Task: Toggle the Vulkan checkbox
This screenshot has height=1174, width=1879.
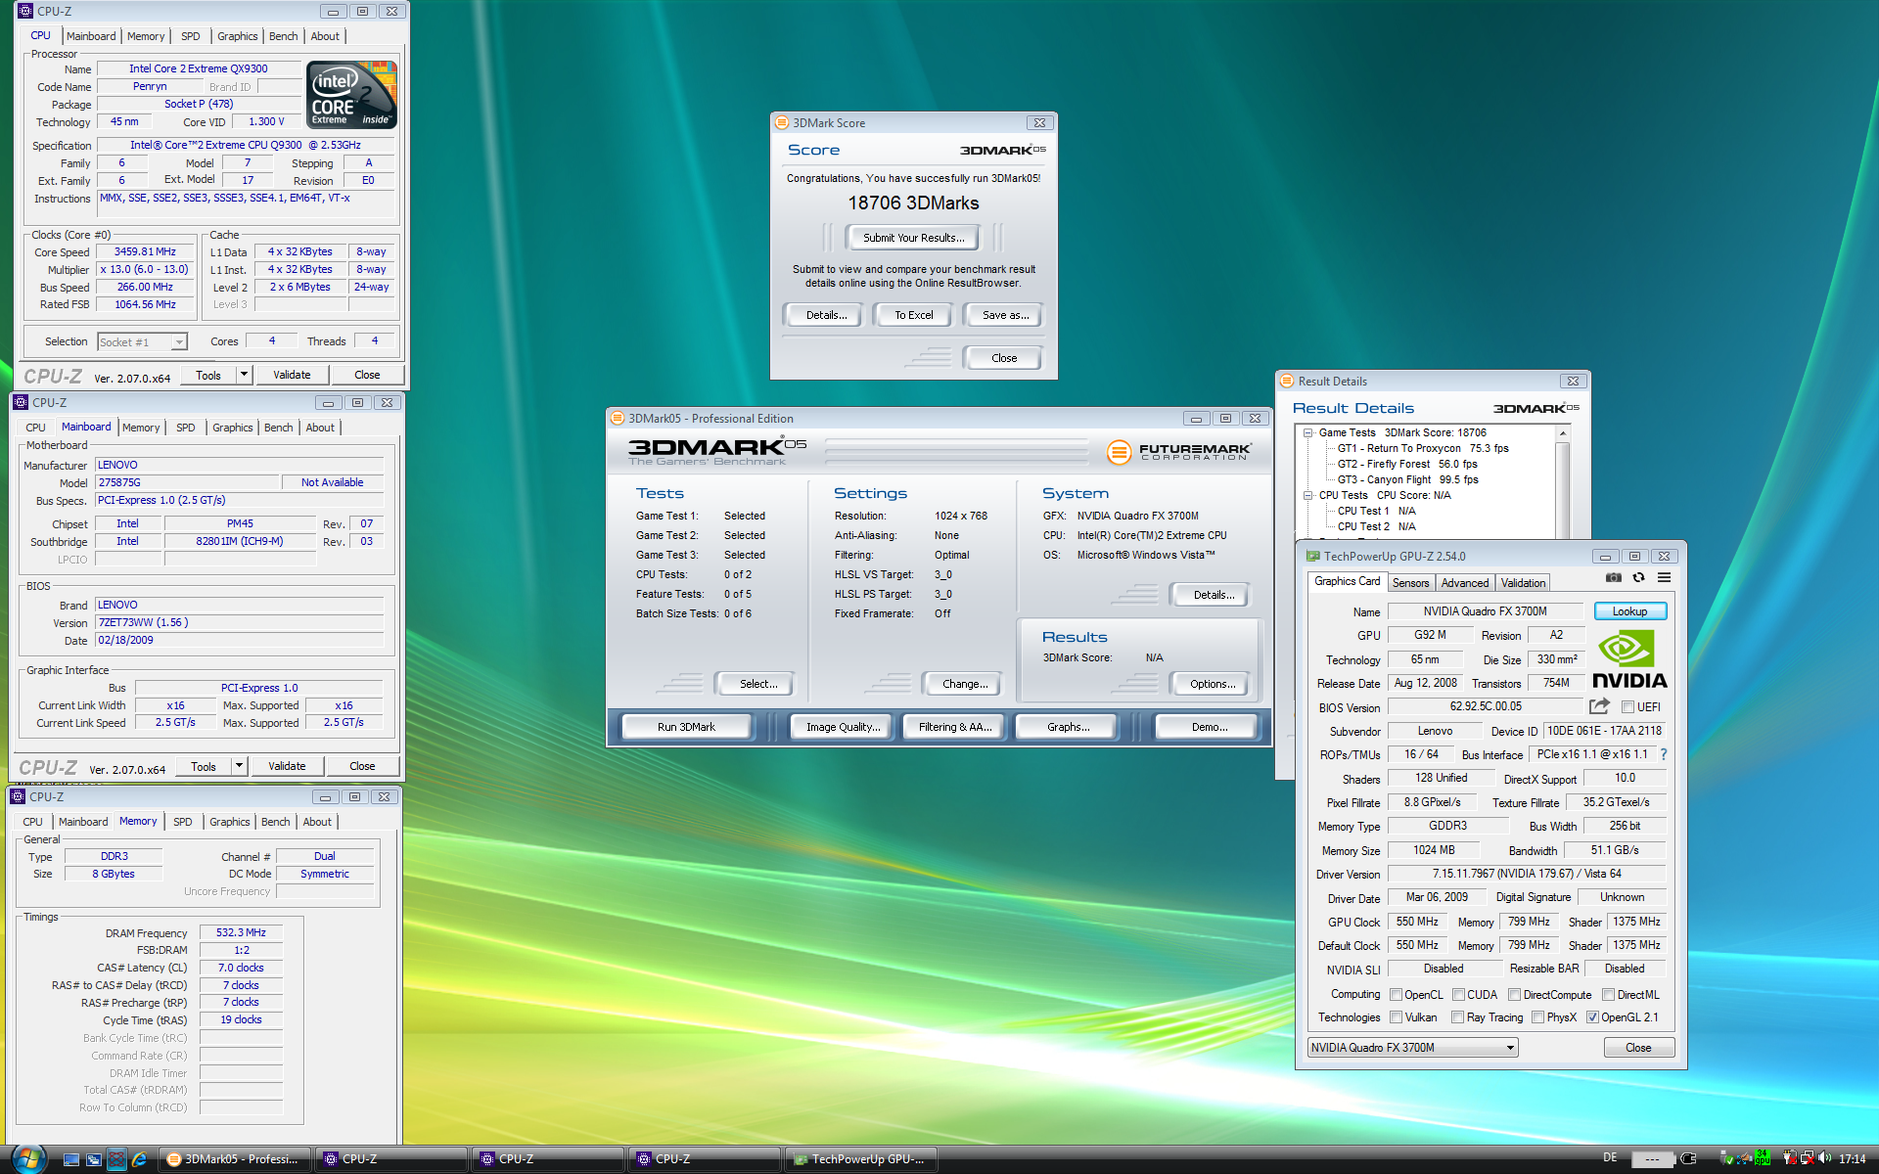Action: click(x=1397, y=1017)
